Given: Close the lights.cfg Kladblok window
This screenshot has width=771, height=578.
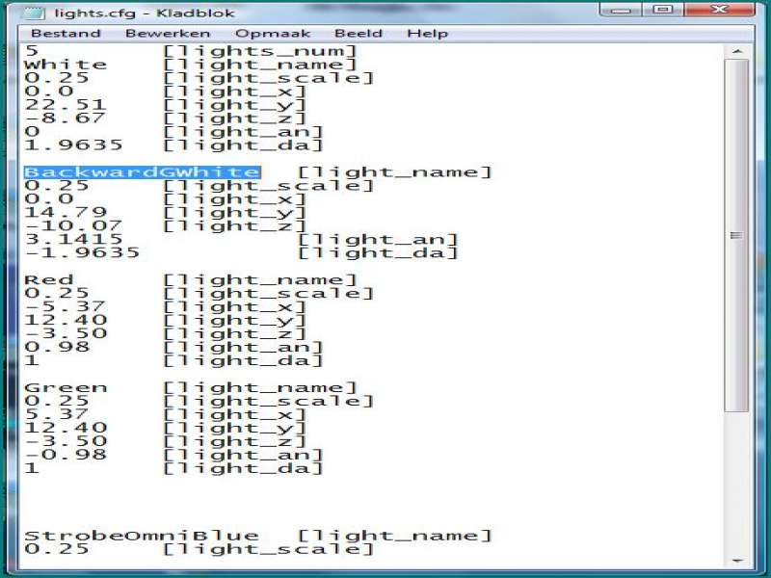Looking at the screenshot, I should 719,10.
